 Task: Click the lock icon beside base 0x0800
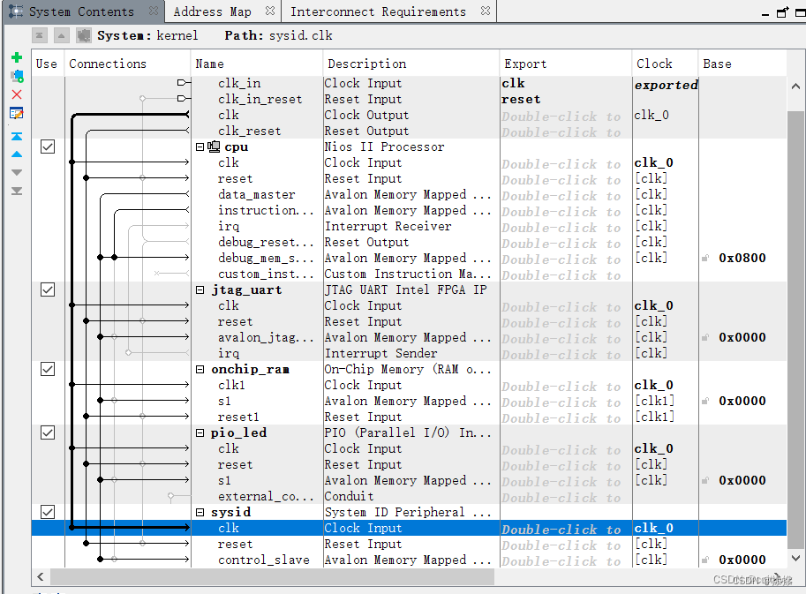[x=705, y=258]
